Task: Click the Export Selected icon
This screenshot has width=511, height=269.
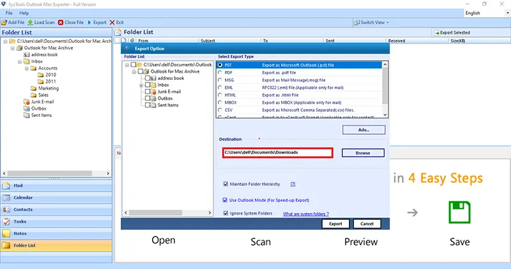Action: tap(437, 33)
